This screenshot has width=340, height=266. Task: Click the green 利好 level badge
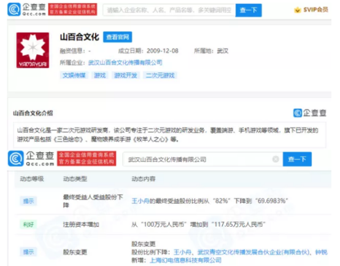tap(28, 225)
